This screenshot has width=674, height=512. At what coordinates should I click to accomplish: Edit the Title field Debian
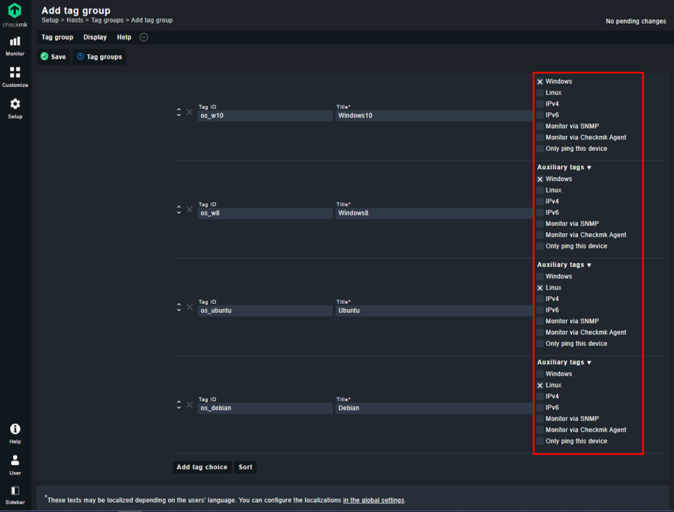pos(434,409)
